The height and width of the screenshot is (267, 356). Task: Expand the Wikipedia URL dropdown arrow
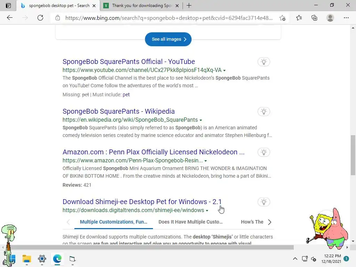201,120
